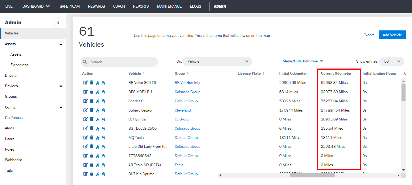The width and height of the screenshot is (412, 185).
Task: Edit the Scarlet O vehicle
Action: 85,101
